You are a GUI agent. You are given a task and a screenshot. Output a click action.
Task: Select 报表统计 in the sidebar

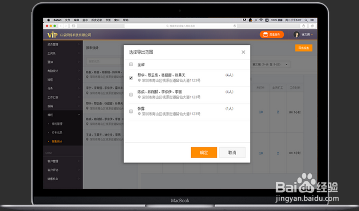(57, 141)
